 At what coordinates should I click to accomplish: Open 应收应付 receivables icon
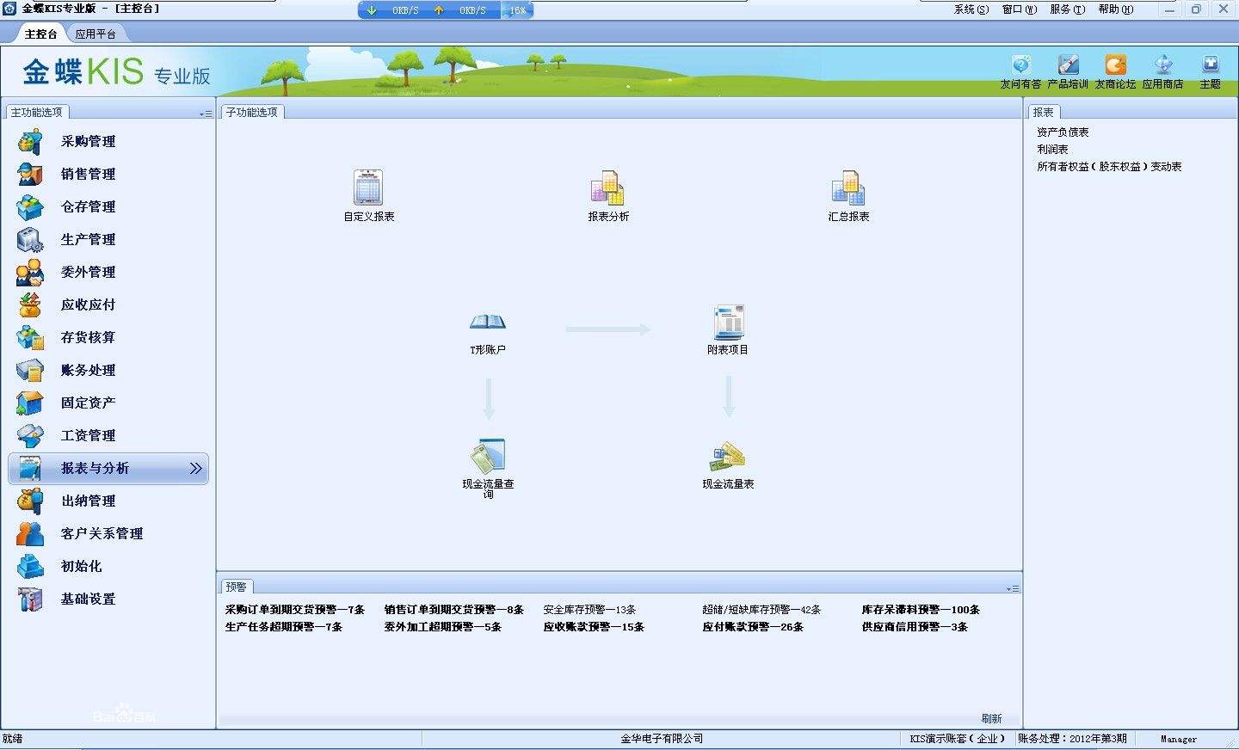click(30, 304)
